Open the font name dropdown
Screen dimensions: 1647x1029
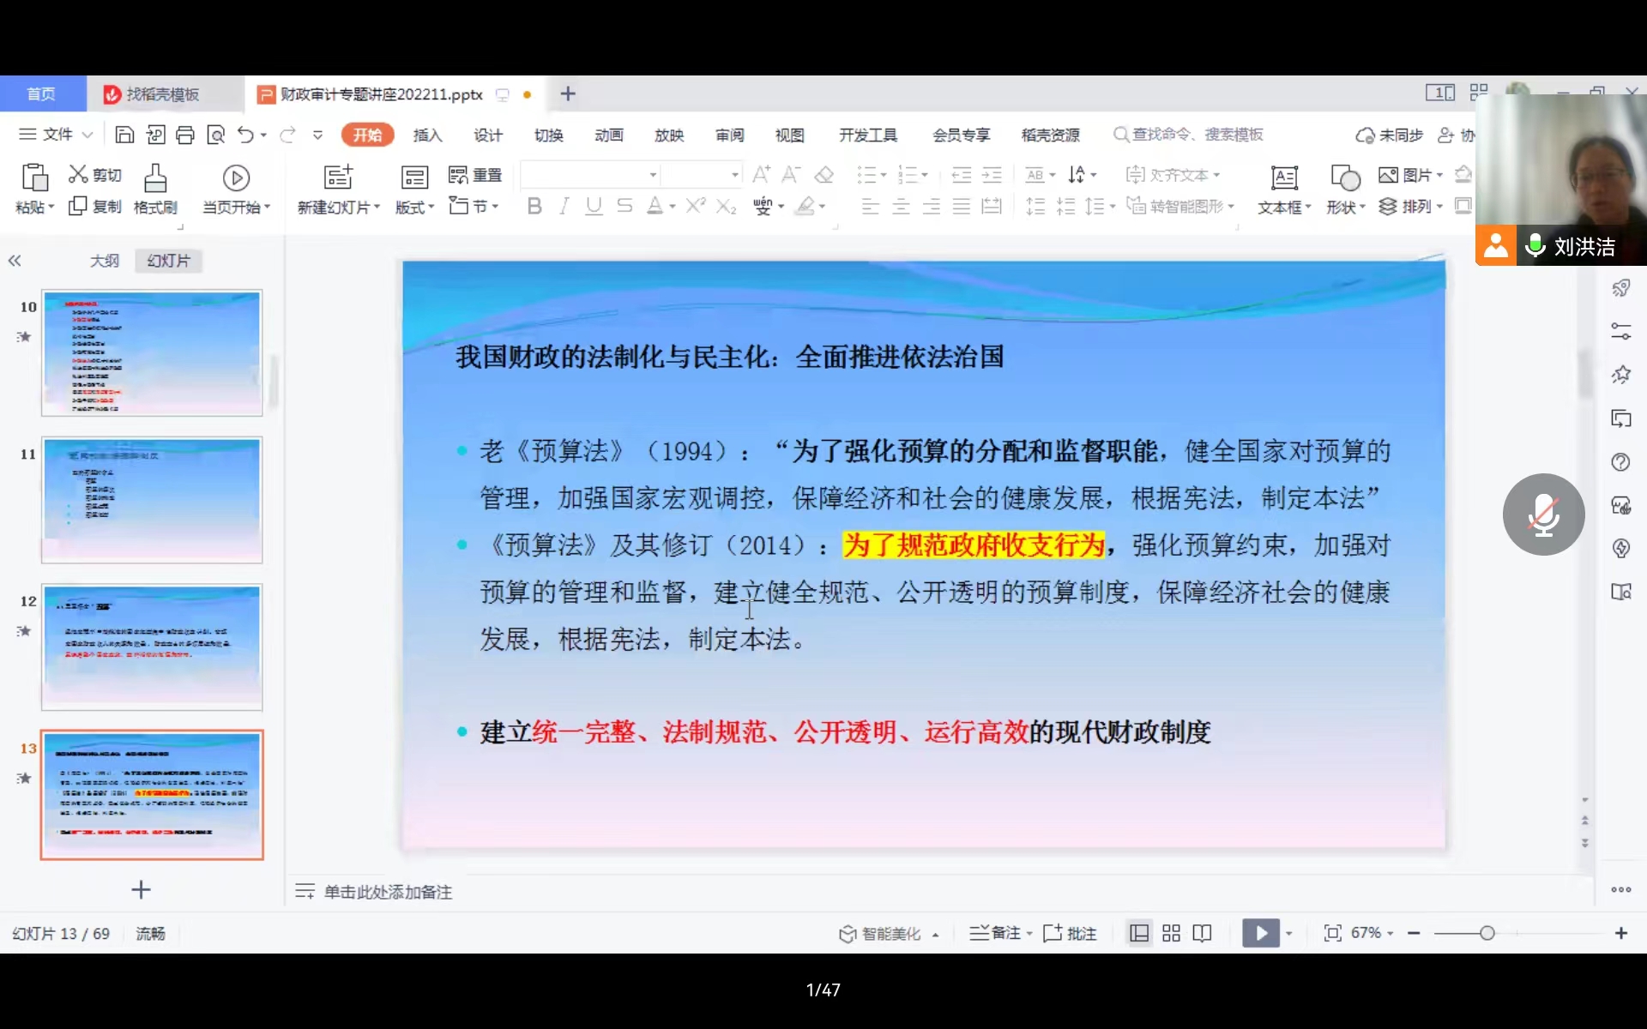[652, 175]
